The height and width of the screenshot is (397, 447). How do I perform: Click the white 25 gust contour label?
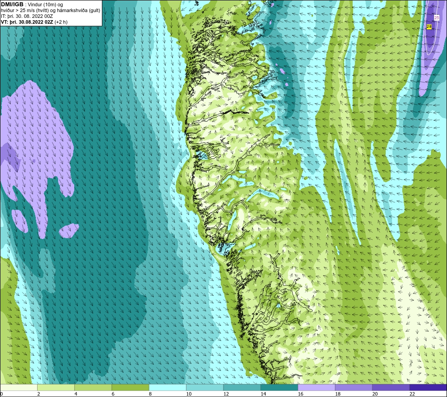[x=436, y=18]
